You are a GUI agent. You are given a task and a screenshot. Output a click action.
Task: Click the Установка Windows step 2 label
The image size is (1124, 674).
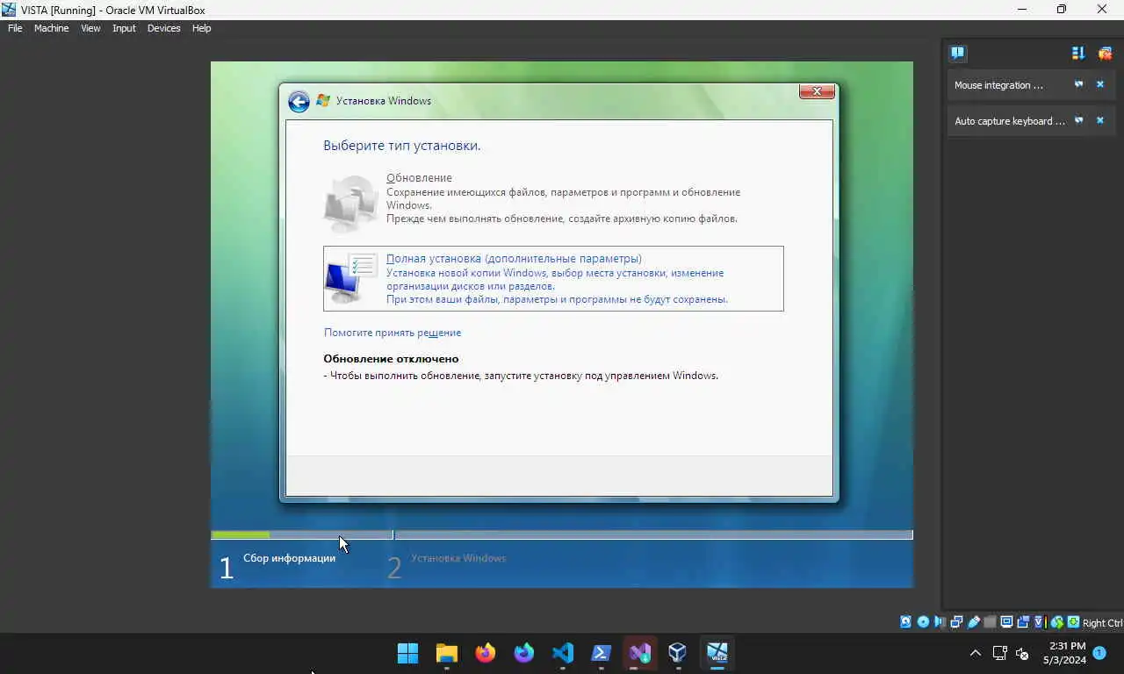pos(458,558)
